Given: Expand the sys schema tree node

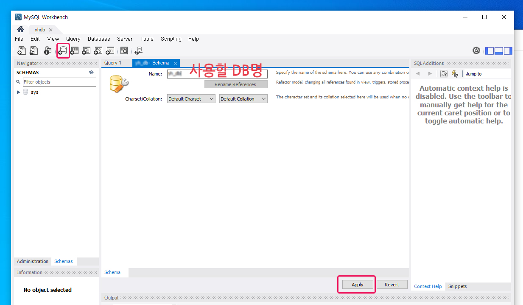Looking at the screenshot, I should 19,92.
